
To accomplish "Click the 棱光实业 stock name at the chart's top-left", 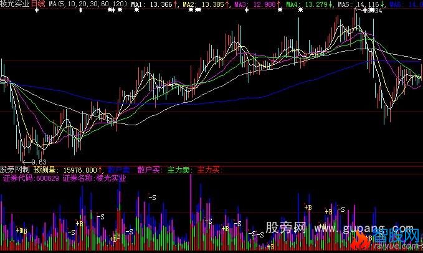I will tap(14, 4).
